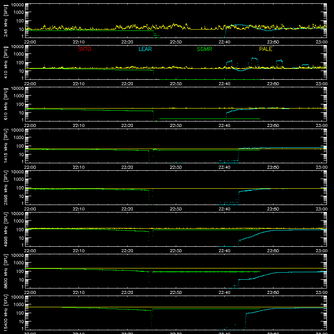Click the 4995 MHz [SFU] axis title
The image size is (334, 334).
click(x=5, y=229)
